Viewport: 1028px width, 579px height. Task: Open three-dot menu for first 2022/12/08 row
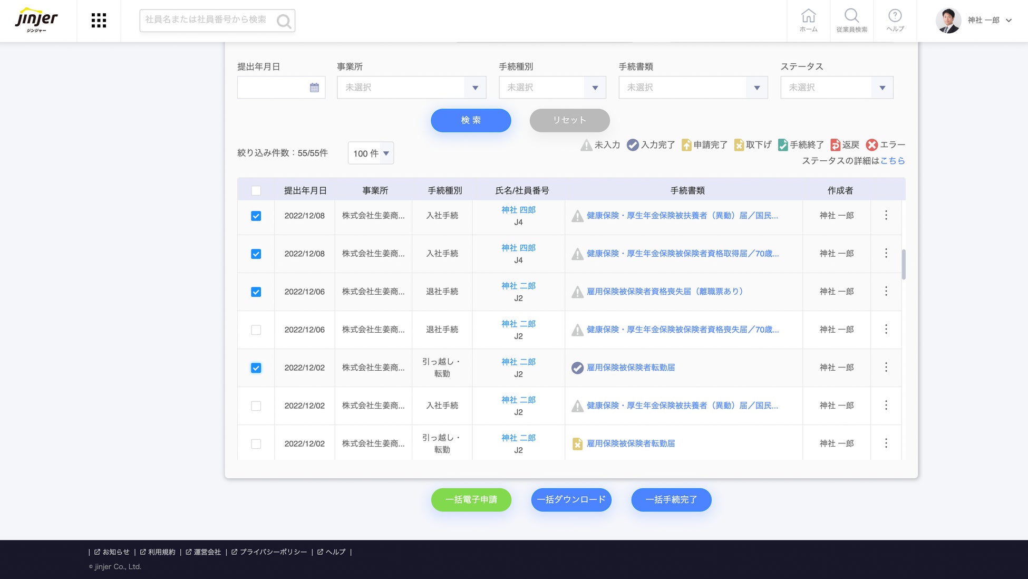886,215
